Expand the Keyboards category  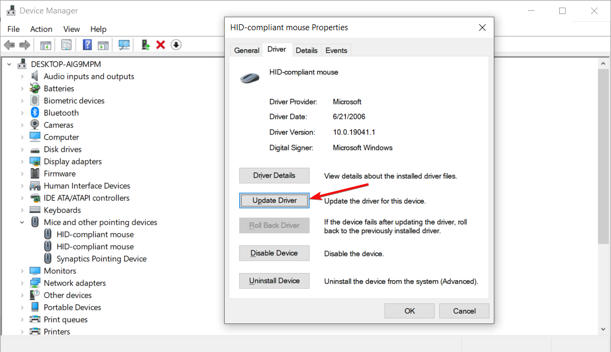(22, 210)
